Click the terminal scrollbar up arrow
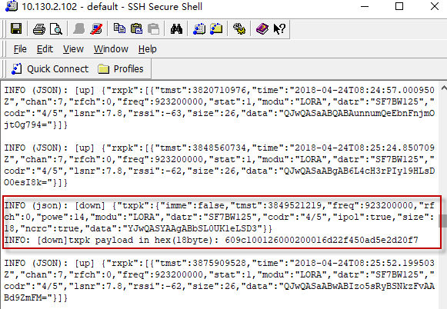The width and height of the screenshot is (447, 309). 443,88
